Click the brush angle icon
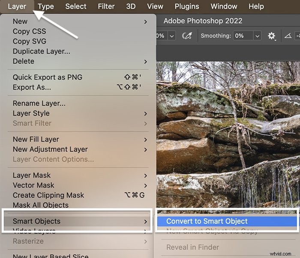Viewport: 300px width, 258px height. tap(288, 36)
